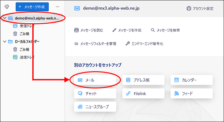Set up a ニュースグループ newsgroup account
This screenshot has height=122, width=224.
pos(95,107)
